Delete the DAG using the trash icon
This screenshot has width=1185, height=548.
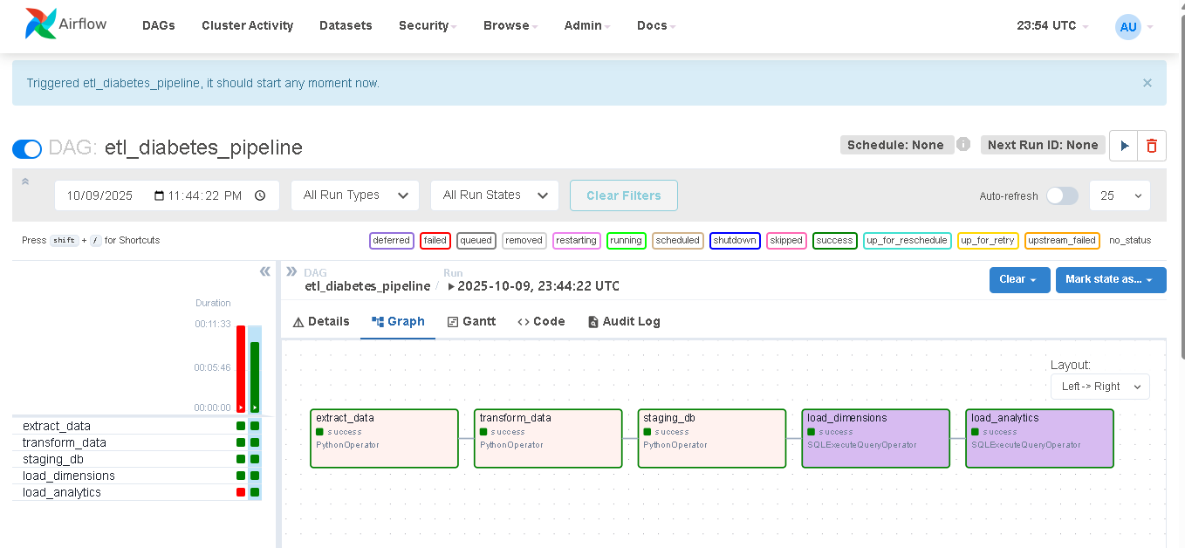pyautogui.click(x=1152, y=146)
